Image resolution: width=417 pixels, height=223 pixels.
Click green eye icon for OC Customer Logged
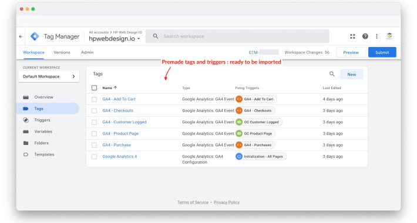pyautogui.click(x=239, y=122)
